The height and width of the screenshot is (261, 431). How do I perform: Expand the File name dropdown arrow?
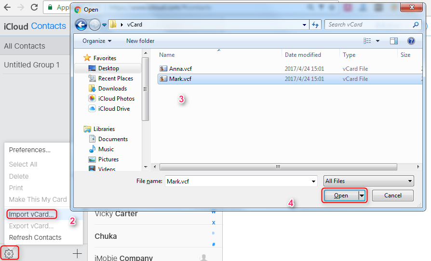(313, 181)
